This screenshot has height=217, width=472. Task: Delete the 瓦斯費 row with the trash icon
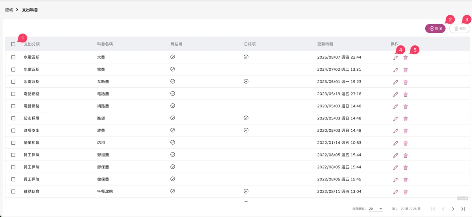click(x=406, y=82)
